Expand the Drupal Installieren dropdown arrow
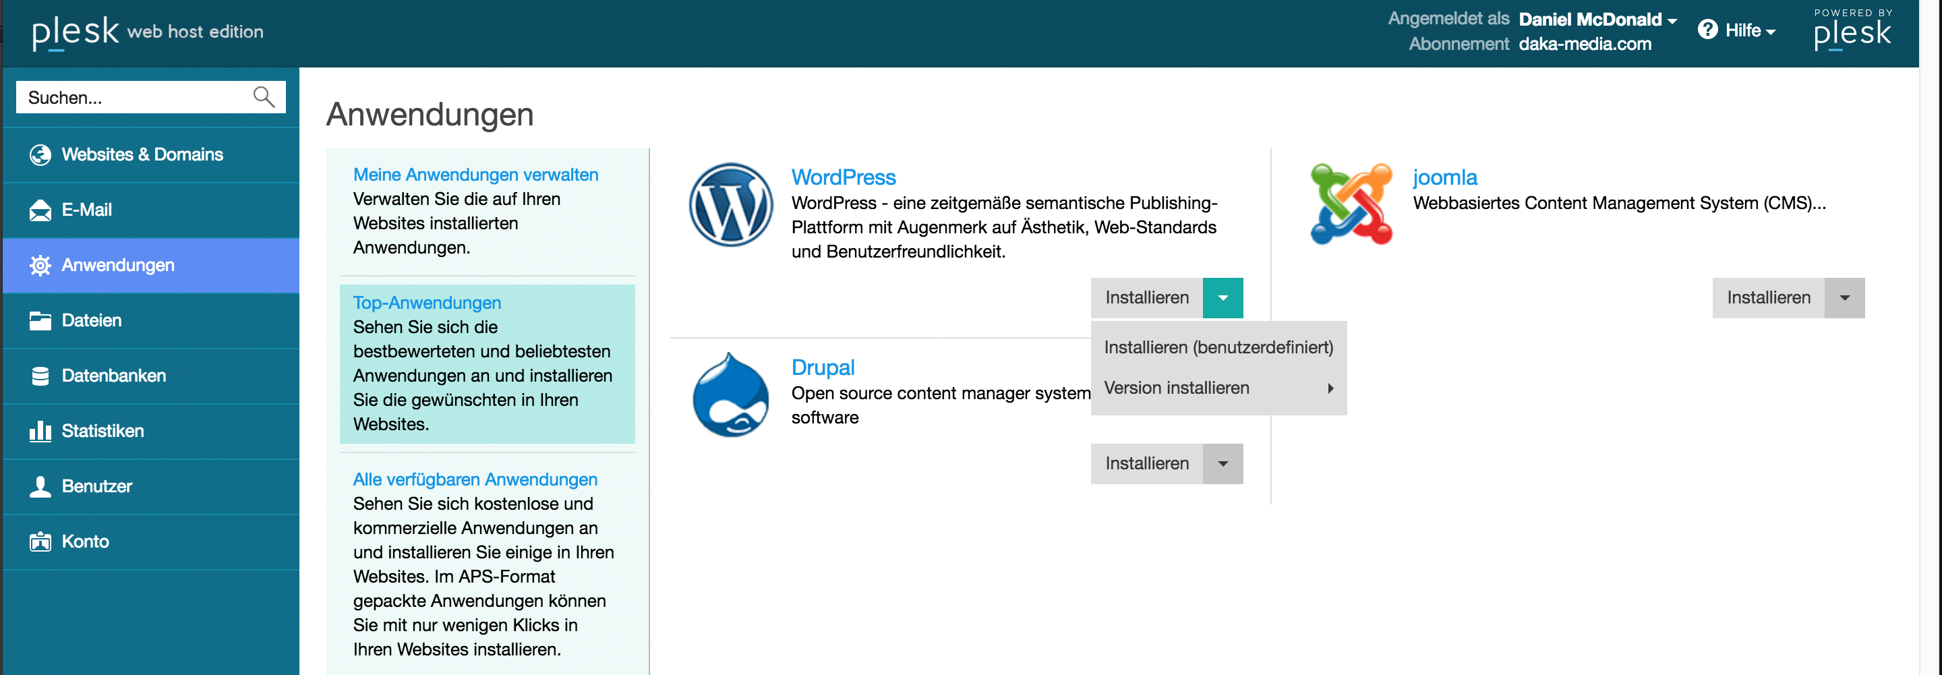 1222,464
